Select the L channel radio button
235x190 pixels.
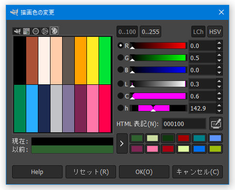point(120,84)
